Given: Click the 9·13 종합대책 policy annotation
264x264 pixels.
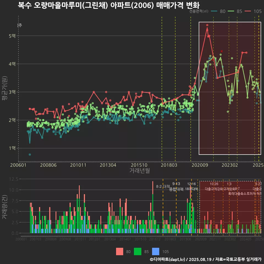Looking at the screenshot, I should point(176,186).
